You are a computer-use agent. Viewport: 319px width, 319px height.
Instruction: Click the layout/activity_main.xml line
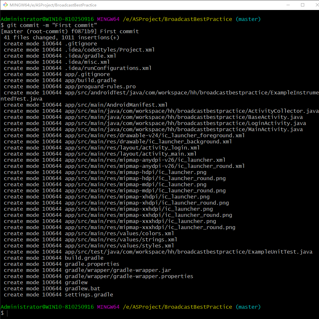tap(100, 154)
